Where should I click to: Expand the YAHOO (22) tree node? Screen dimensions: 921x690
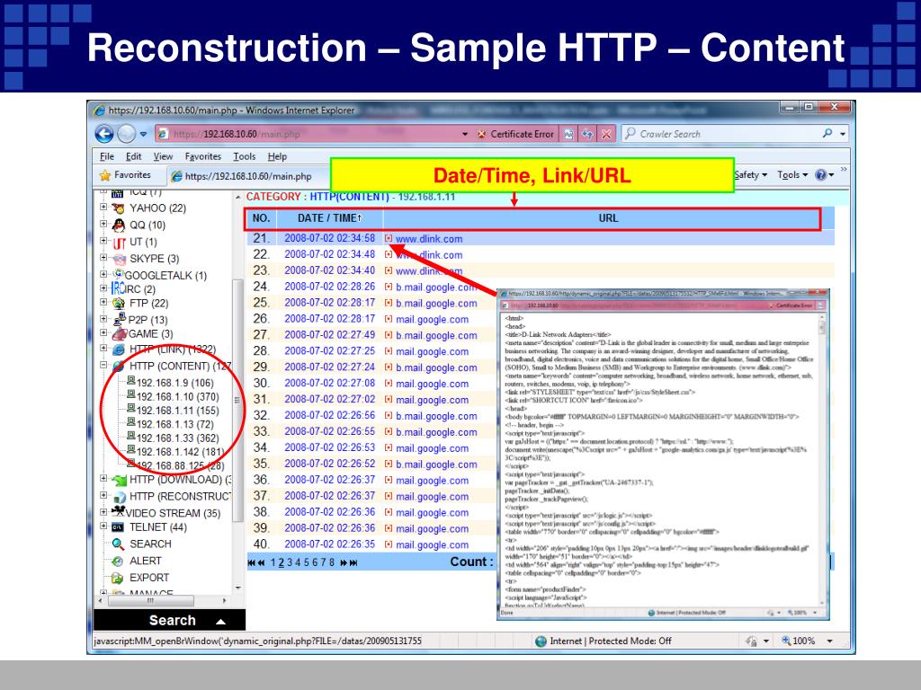(x=103, y=207)
